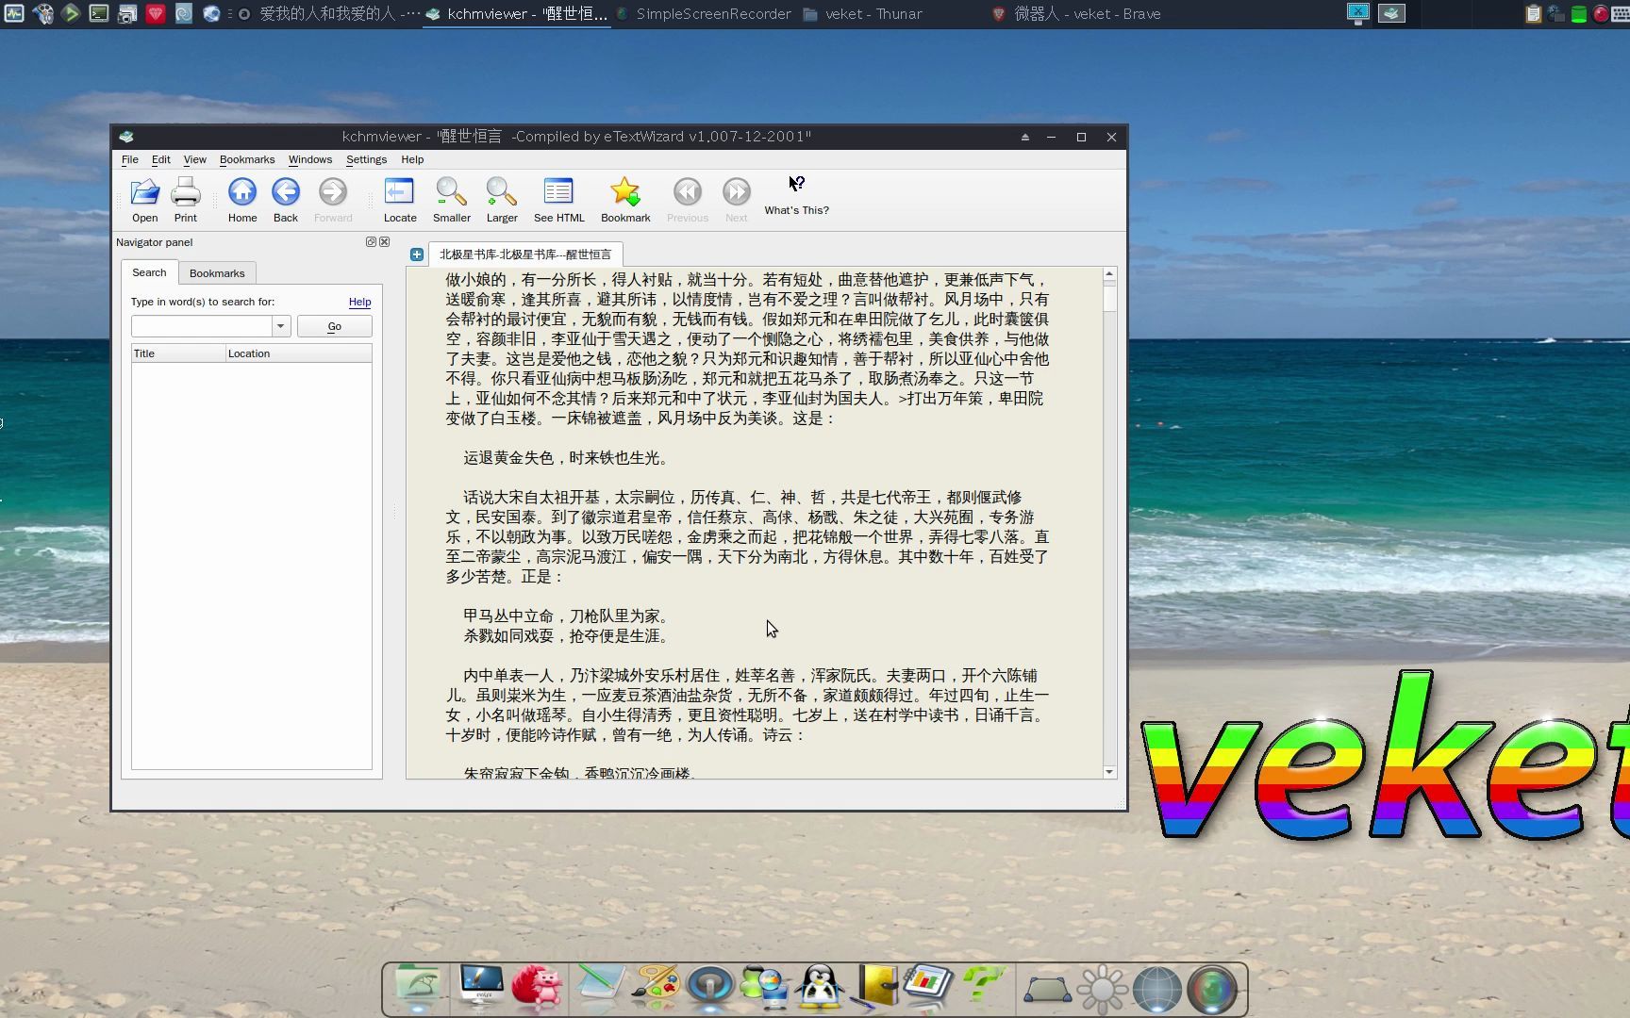This screenshot has width=1630, height=1018.
Task: Launch the Tux penguin icon in the dock
Action: point(819,989)
